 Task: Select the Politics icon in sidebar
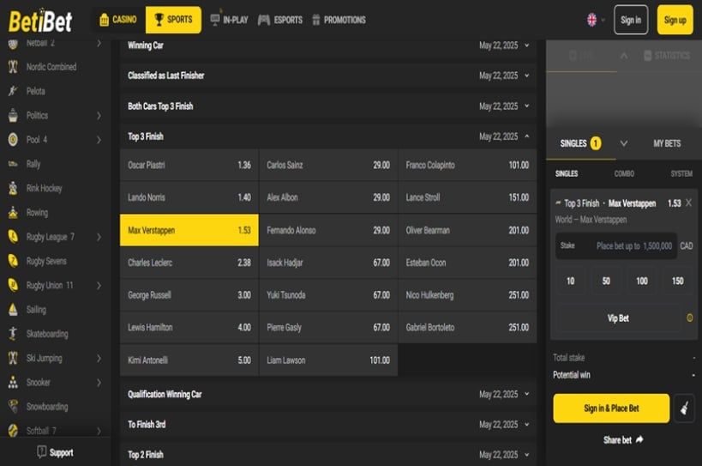click(13, 115)
